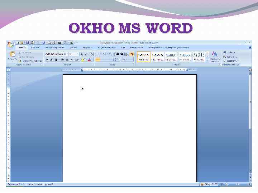Select the Home (Главная) ribbon tab
This screenshot has width=258, height=193.
[x=22, y=48]
